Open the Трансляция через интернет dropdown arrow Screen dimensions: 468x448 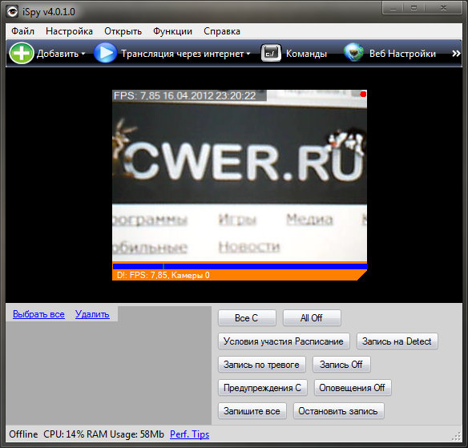(x=248, y=54)
